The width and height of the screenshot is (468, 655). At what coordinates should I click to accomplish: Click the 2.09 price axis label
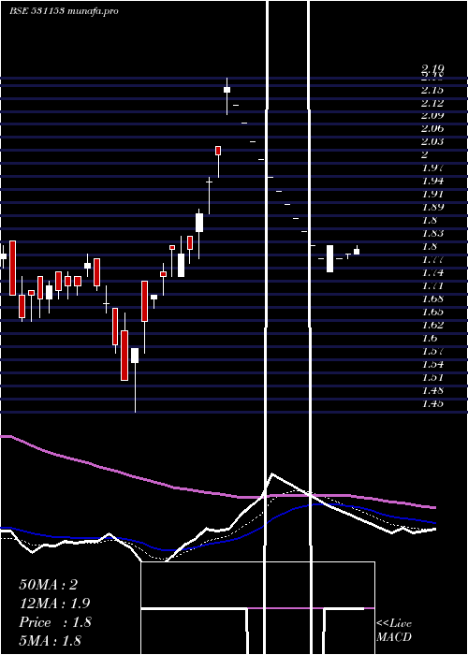coord(432,116)
